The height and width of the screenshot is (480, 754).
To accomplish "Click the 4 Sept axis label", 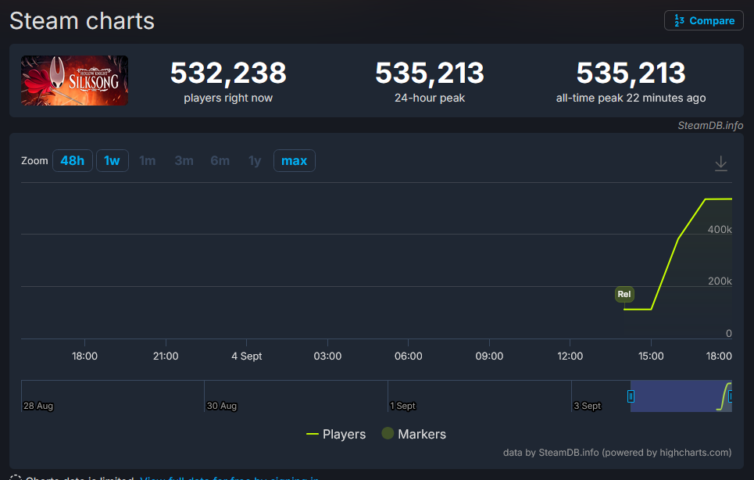I will [x=247, y=356].
